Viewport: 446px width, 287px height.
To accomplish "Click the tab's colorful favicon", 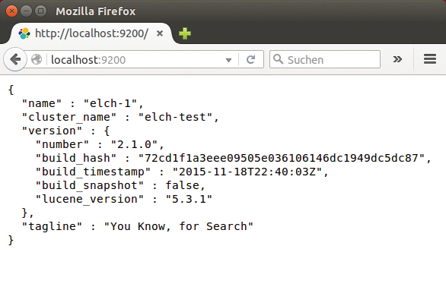I will (x=24, y=33).
